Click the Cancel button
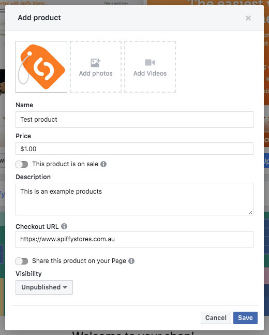The width and height of the screenshot is (269, 335). (216, 318)
